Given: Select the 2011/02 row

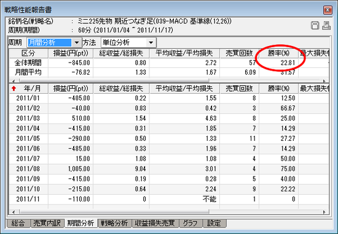Looking at the screenshot, I should pos(169,108).
